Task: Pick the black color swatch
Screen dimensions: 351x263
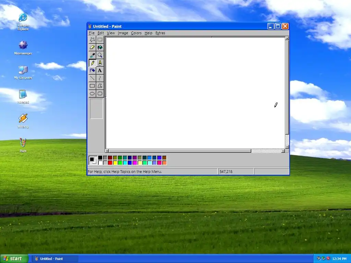Action: click(100, 158)
